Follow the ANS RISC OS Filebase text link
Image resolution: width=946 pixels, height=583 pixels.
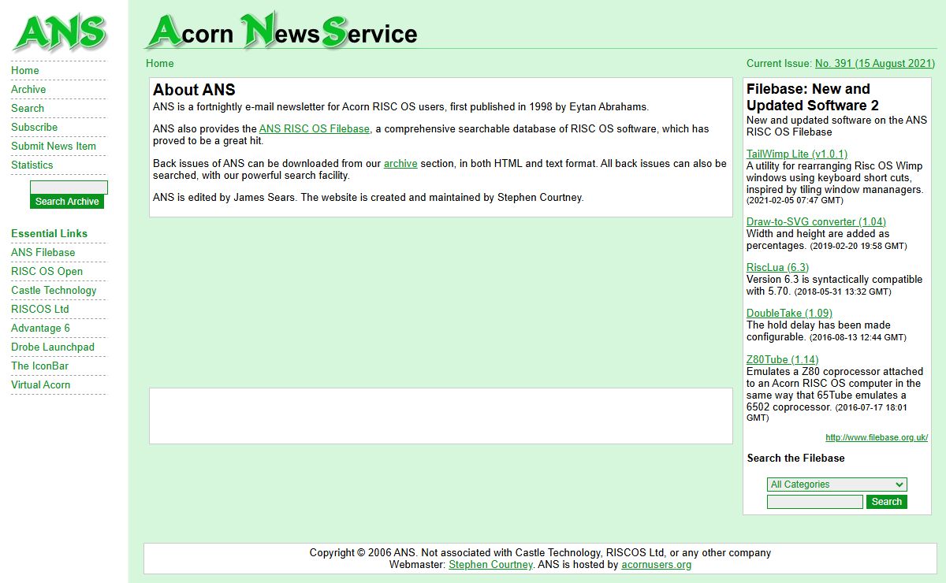[x=315, y=128]
